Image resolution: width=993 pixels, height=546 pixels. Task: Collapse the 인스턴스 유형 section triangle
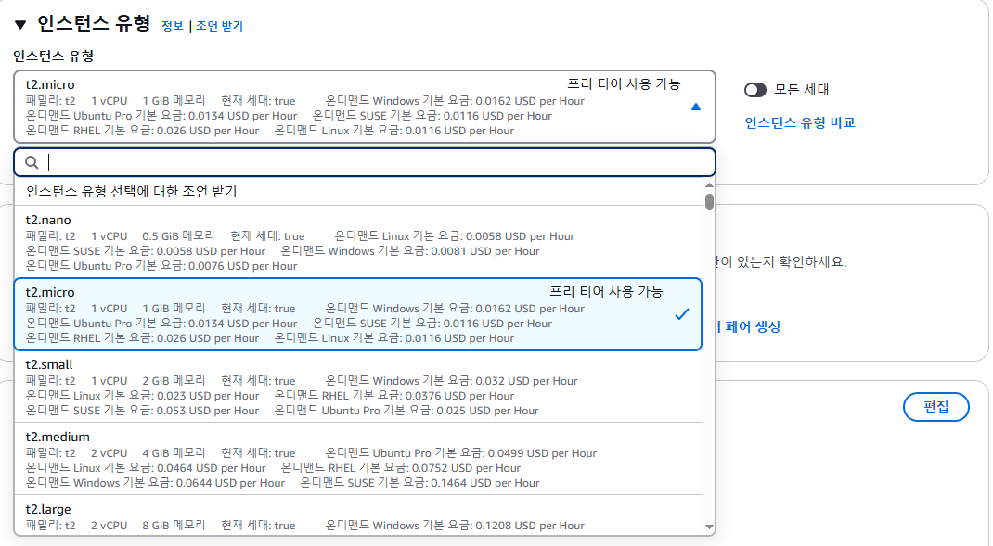click(x=20, y=25)
